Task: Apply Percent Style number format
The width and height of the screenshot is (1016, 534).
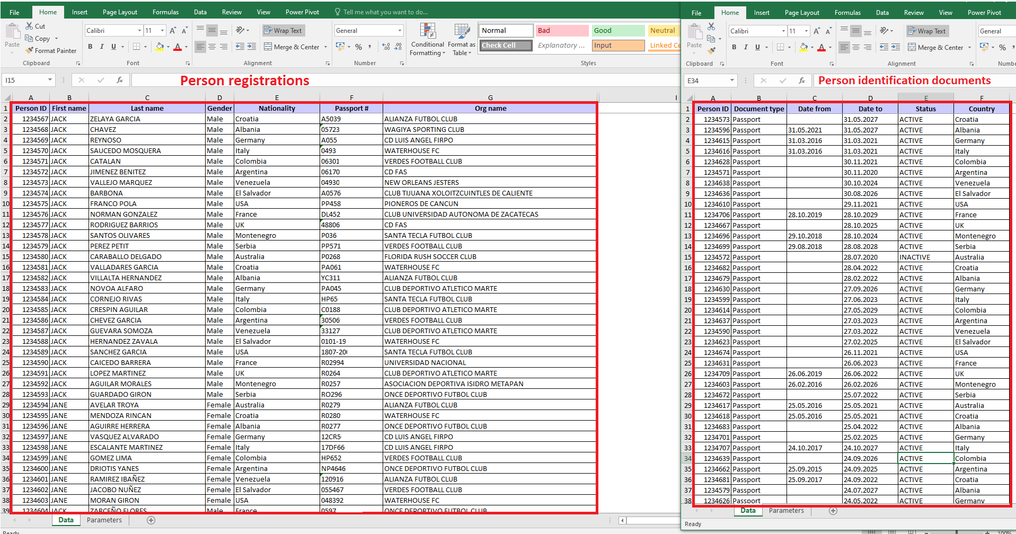Action: [x=359, y=47]
